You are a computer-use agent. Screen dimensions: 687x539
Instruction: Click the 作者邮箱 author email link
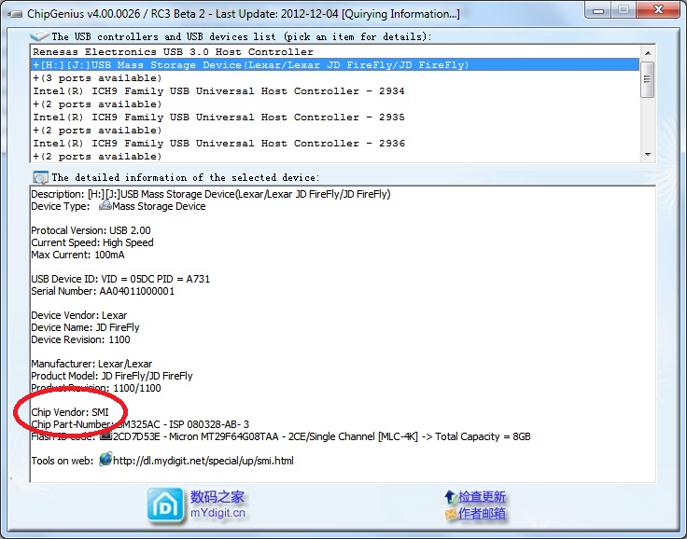482,514
